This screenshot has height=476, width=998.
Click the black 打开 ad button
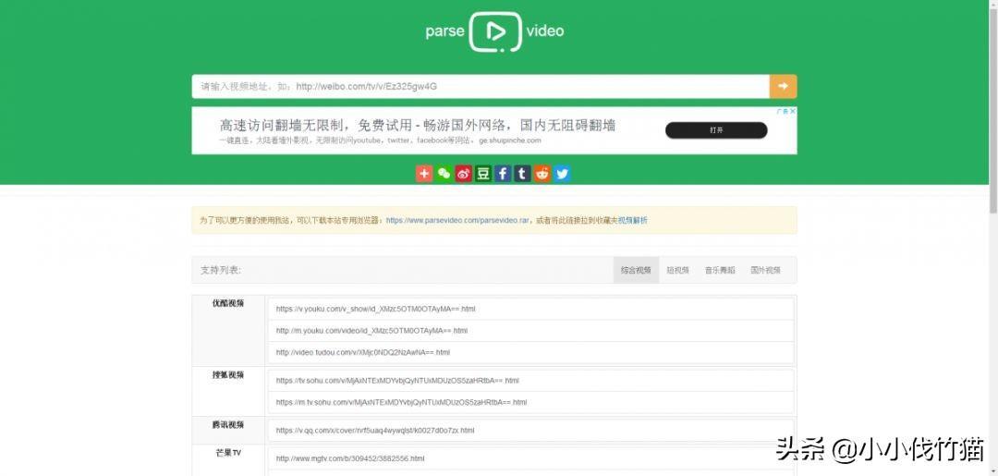(x=716, y=130)
